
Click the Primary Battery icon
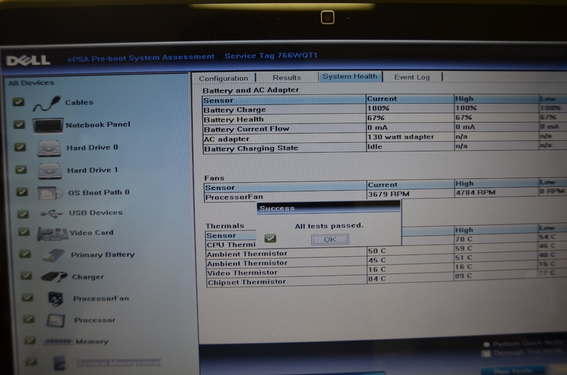click(54, 255)
